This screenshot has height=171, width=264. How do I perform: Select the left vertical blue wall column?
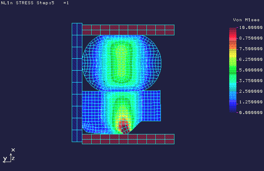[x=76, y=82]
